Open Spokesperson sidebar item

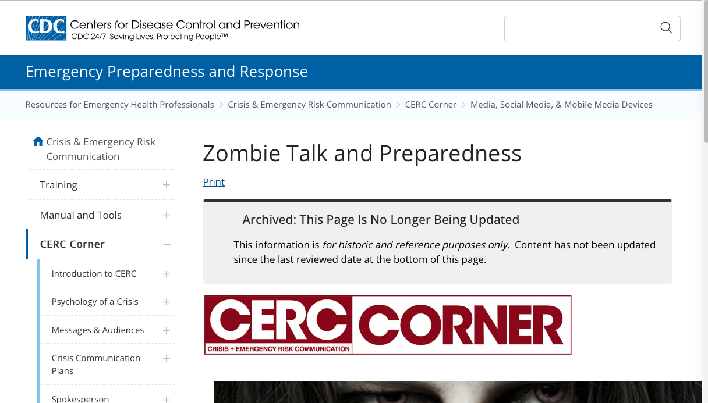tap(80, 399)
